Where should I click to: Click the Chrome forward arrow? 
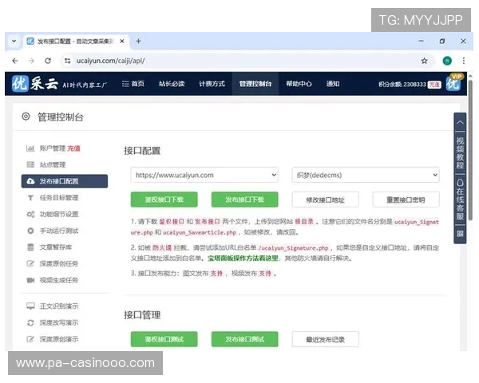pos(31,61)
